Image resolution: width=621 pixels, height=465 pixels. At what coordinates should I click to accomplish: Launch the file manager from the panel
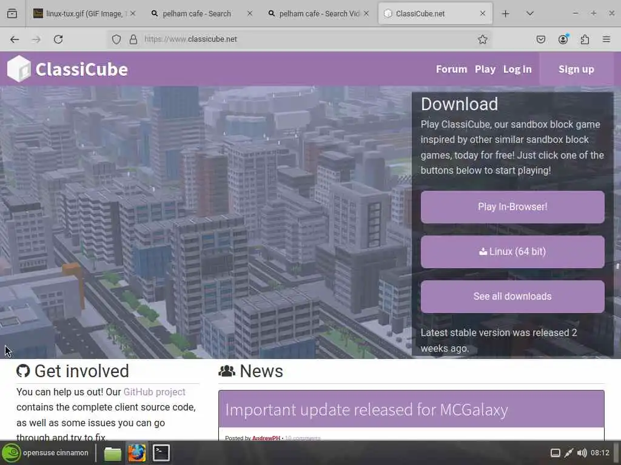[x=112, y=453]
